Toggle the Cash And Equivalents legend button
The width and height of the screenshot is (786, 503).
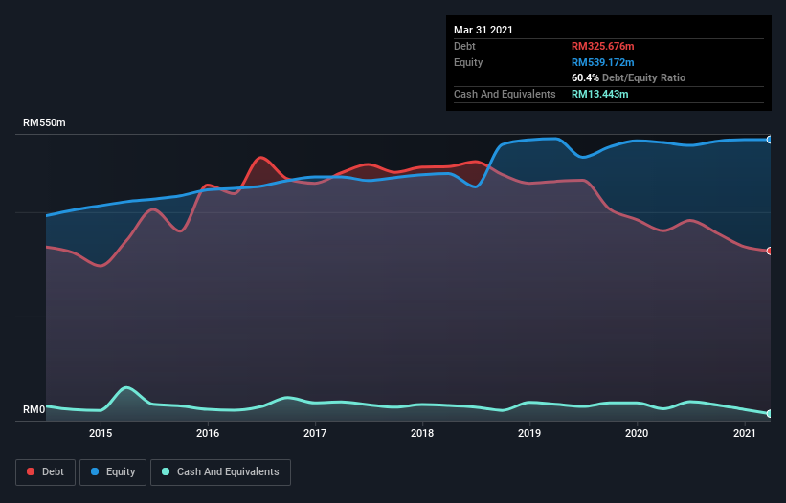pos(220,472)
